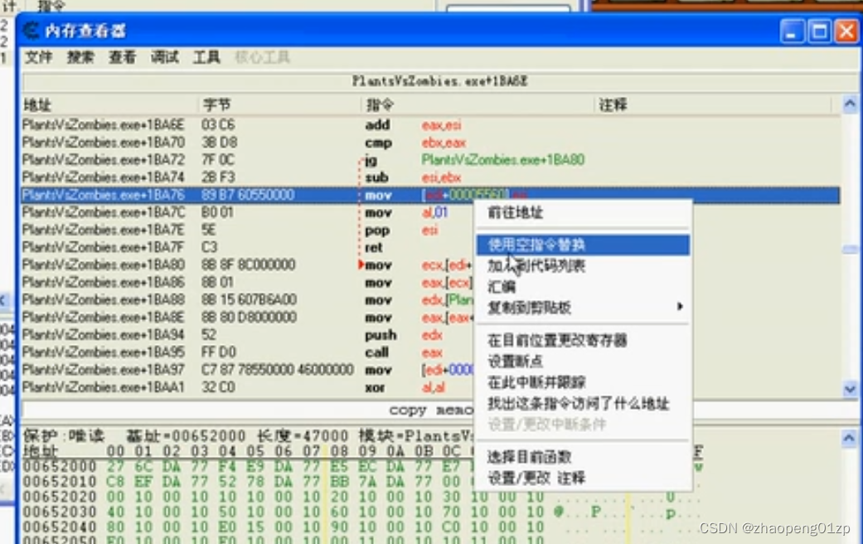Select row PlantsVsZombies.exe+1BA86
The height and width of the screenshot is (544, 863).
coord(248,283)
